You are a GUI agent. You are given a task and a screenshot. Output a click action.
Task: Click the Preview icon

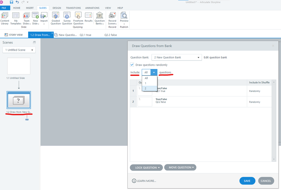point(124,17)
